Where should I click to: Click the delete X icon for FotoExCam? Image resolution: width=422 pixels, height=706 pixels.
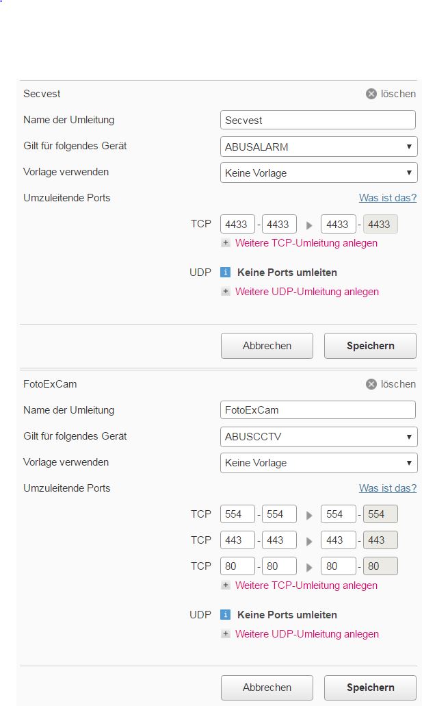(371, 384)
